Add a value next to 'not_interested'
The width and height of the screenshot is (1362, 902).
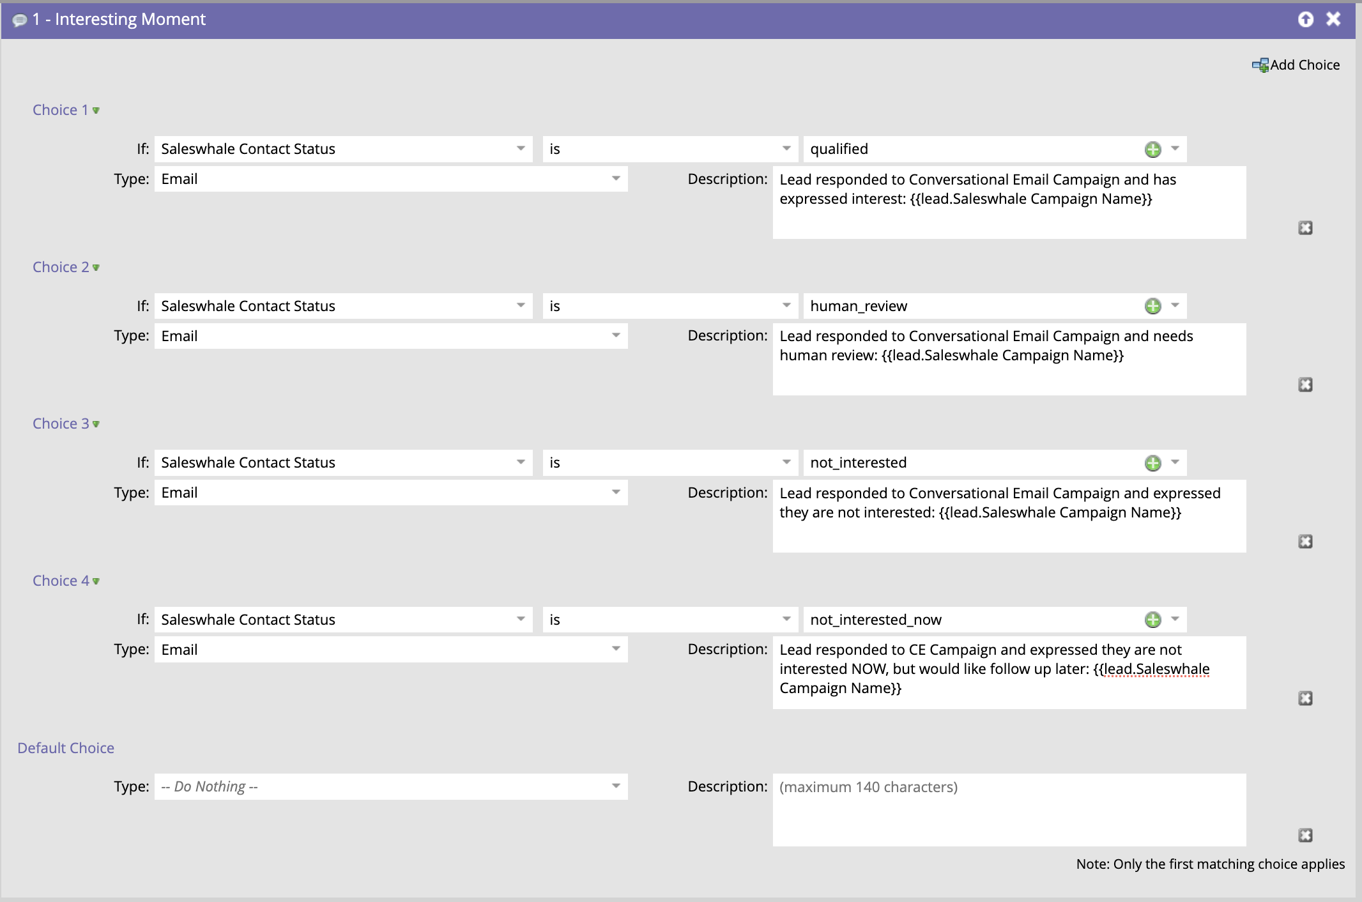[x=1152, y=463]
